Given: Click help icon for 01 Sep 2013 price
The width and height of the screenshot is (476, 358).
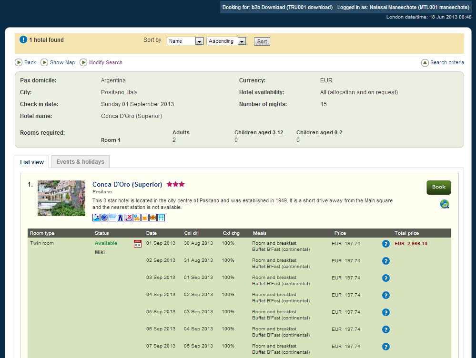Looking at the screenshot, I should tap(386, 244).
